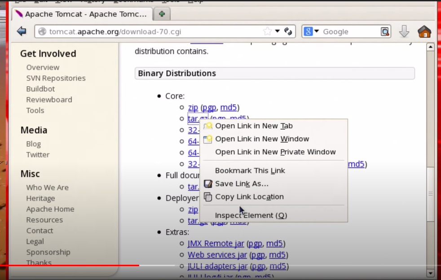Screen dimensions: 441x280
Task: Open the Resources sidebar link
Action: click(x=44, y=220)
